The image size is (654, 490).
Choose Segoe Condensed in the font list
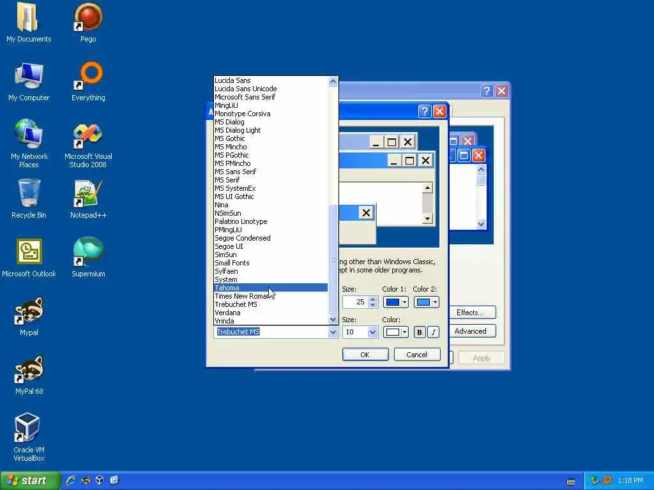pos(271,238)
